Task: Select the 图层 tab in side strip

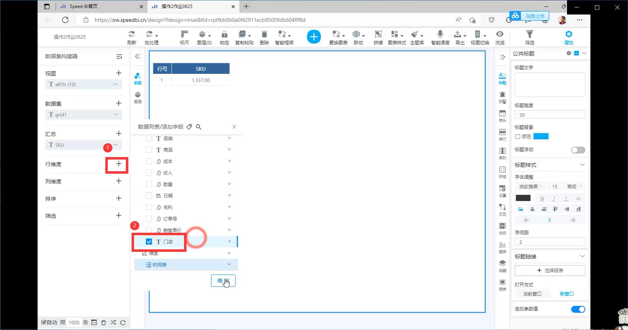Action: pyautogui.click(x=138, y=97)
